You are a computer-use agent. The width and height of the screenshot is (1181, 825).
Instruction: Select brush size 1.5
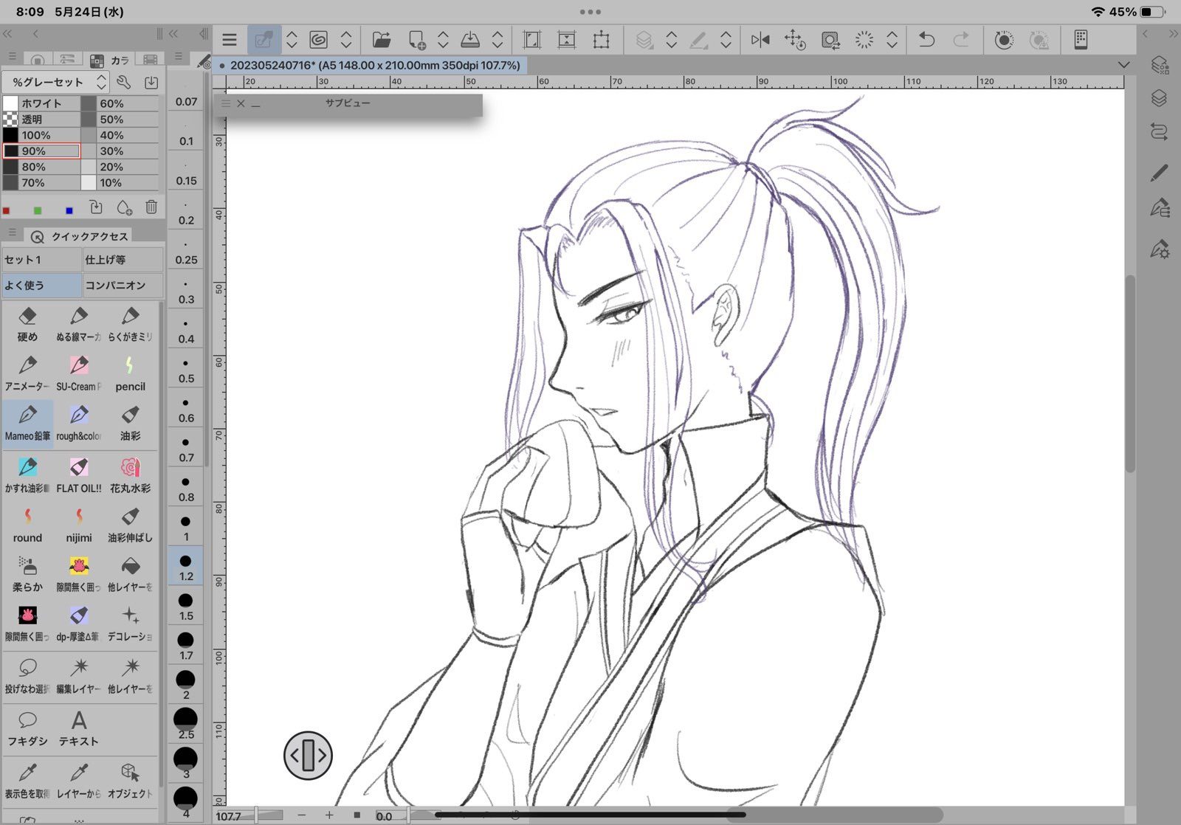pyautogui.click(x=186, y=606)
